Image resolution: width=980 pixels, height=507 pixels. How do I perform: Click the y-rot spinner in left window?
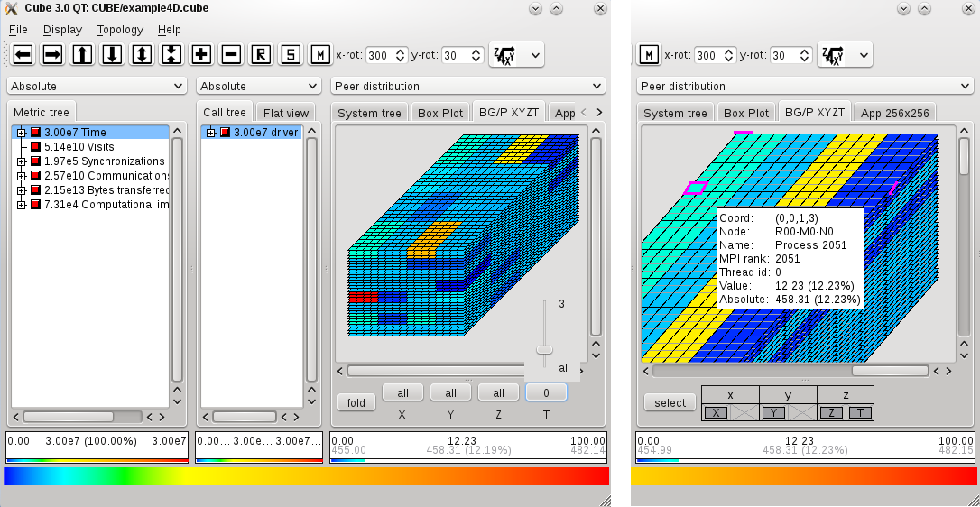[x=463, y=55]
